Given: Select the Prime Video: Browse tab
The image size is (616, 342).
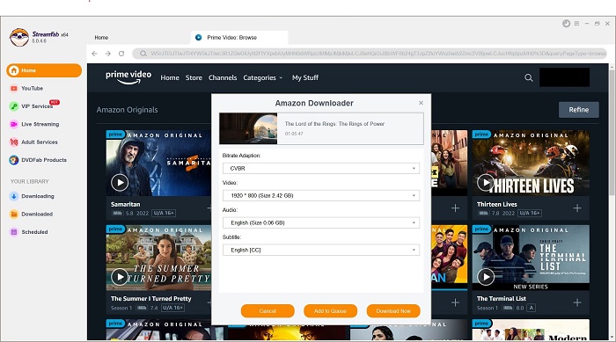Looking at the screenshot, I should click(239, 37).
